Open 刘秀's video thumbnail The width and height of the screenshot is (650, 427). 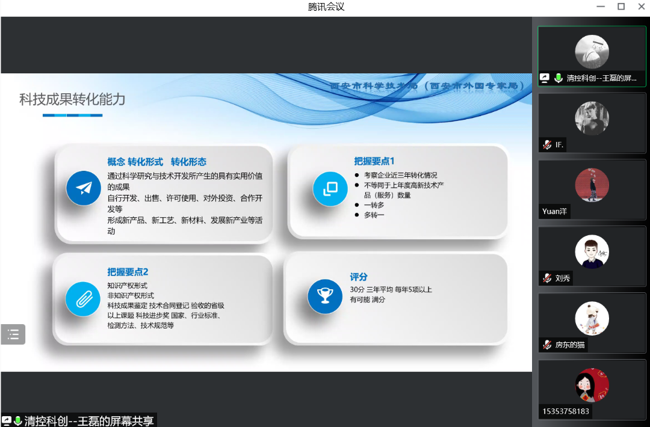point(592,256)
